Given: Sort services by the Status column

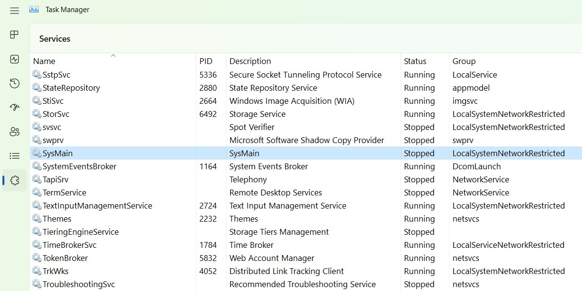Looking at the screenshot, I should [x=415, y=61].
